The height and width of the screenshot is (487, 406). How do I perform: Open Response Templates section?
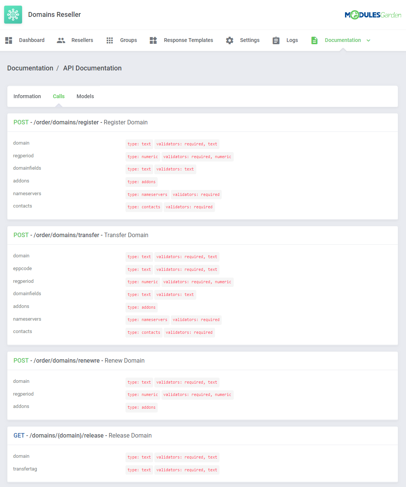(x=188, y=40)
